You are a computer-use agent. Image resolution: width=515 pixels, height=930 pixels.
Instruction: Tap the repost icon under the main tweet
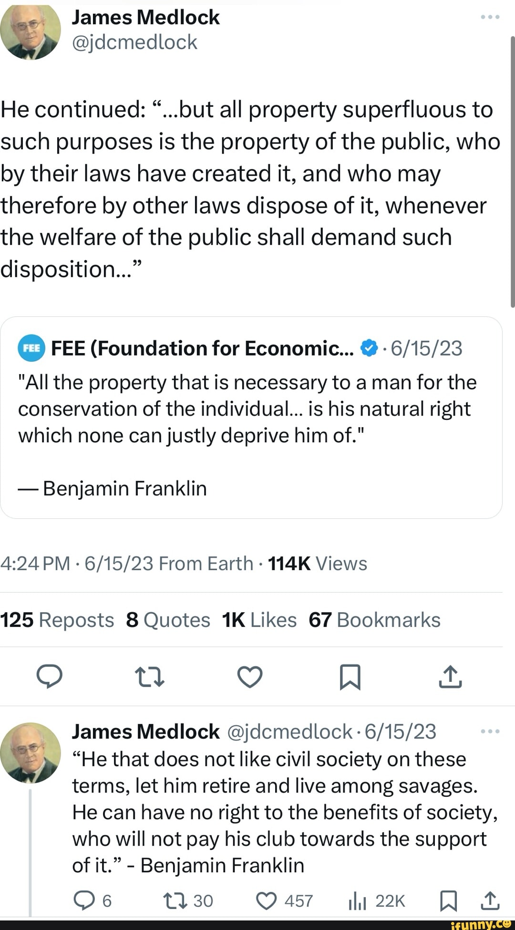click(x=150, y=677)
